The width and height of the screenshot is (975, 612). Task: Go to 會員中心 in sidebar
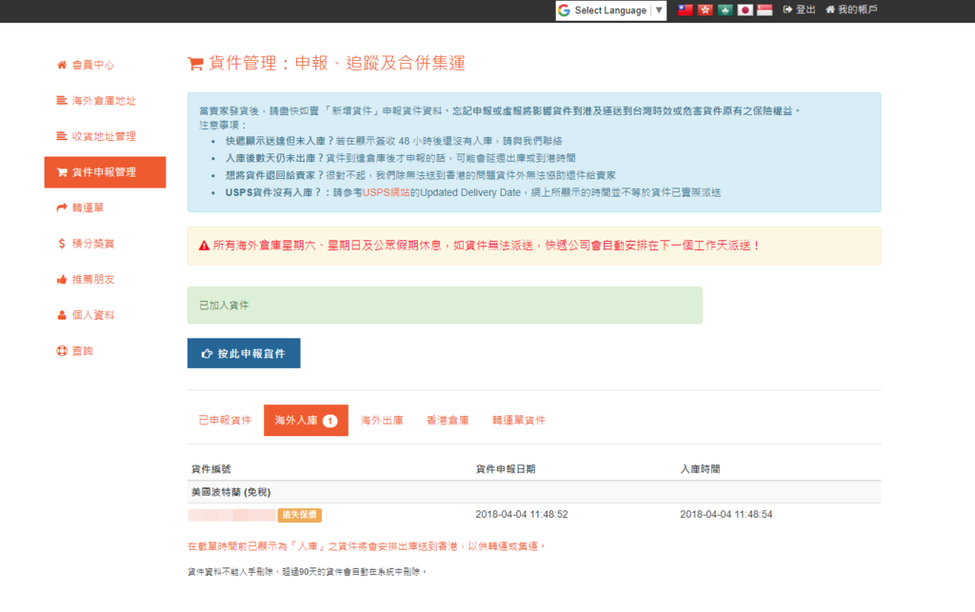[x=92, y=65]
